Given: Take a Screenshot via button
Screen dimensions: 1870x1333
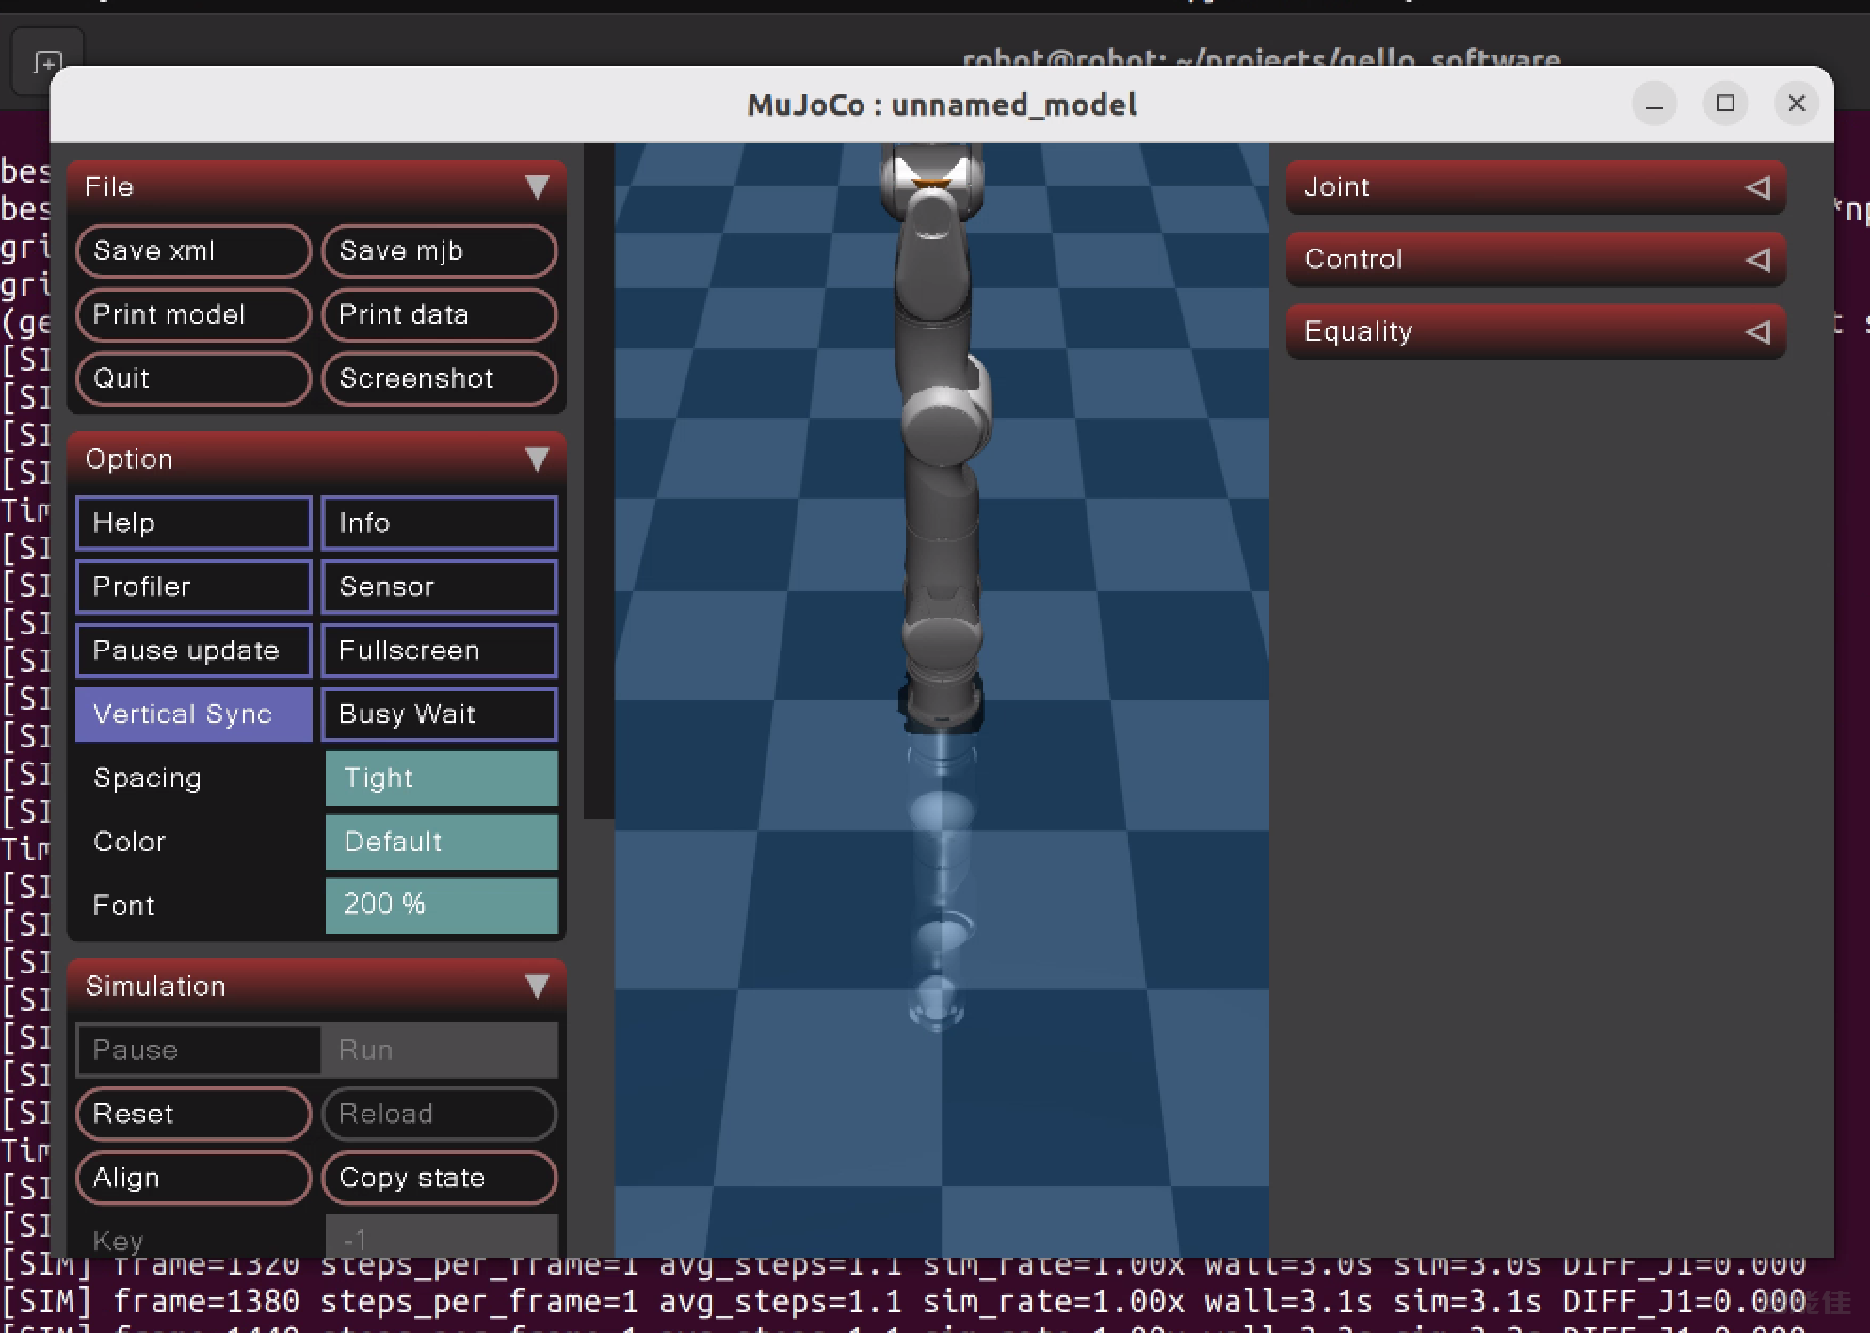Looking at the screenshot, I should 440,378.
